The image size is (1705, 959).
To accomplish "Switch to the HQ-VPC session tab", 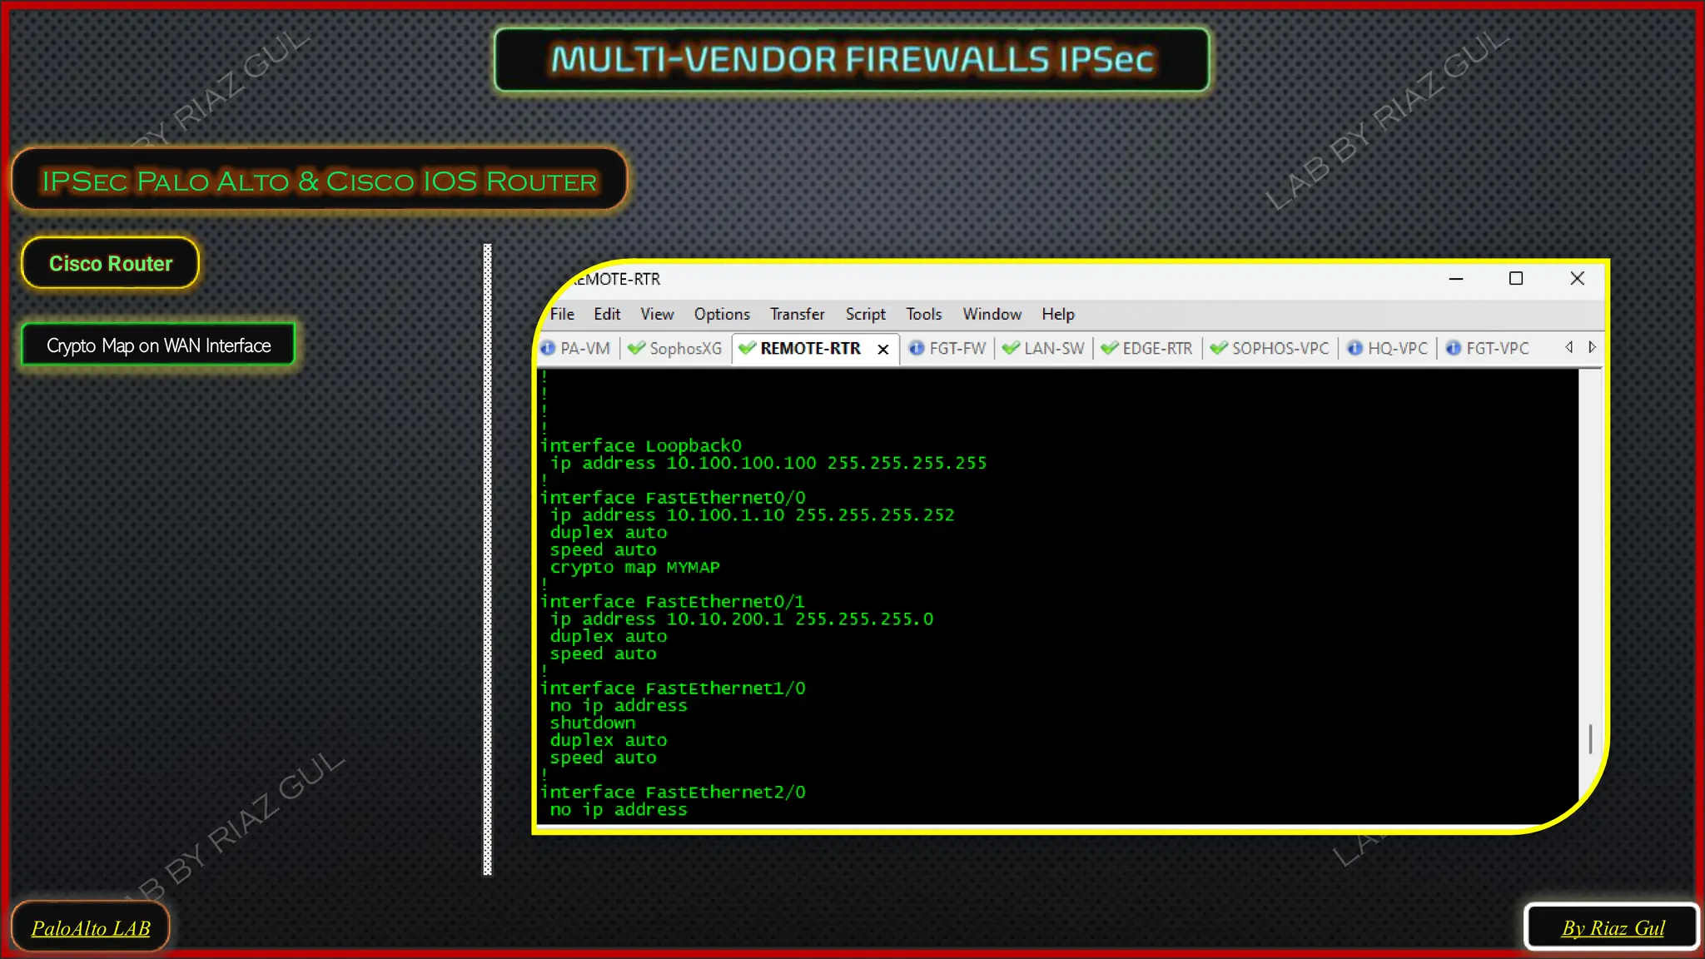I will point(1388,348).
